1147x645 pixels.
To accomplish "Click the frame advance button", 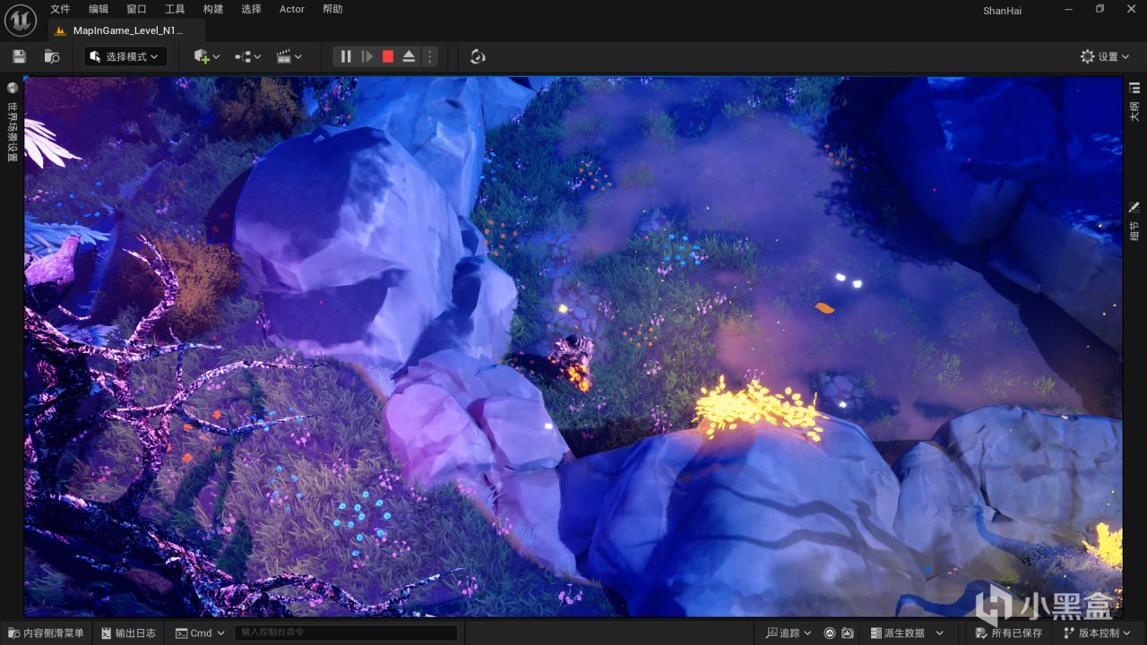I will pos(367,56).
